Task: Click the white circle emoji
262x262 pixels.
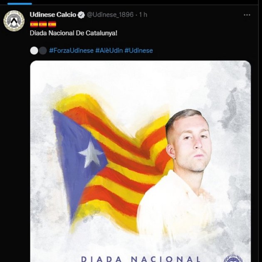Action: click(34, 51)
